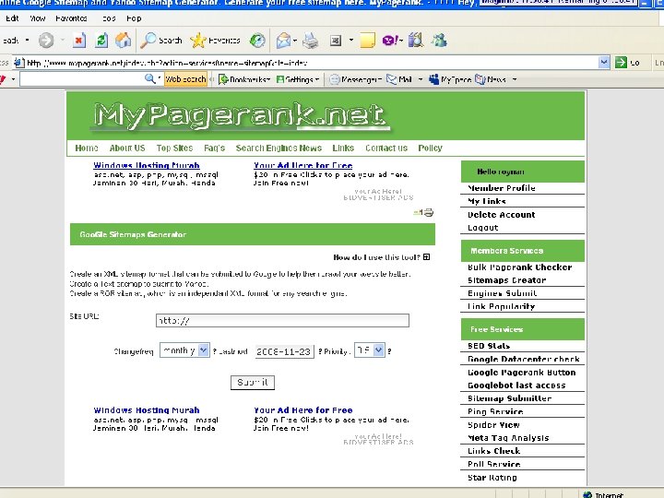Open top 'Your Ad Here for Free' link
664x498 pixels.
pos(303,165)
